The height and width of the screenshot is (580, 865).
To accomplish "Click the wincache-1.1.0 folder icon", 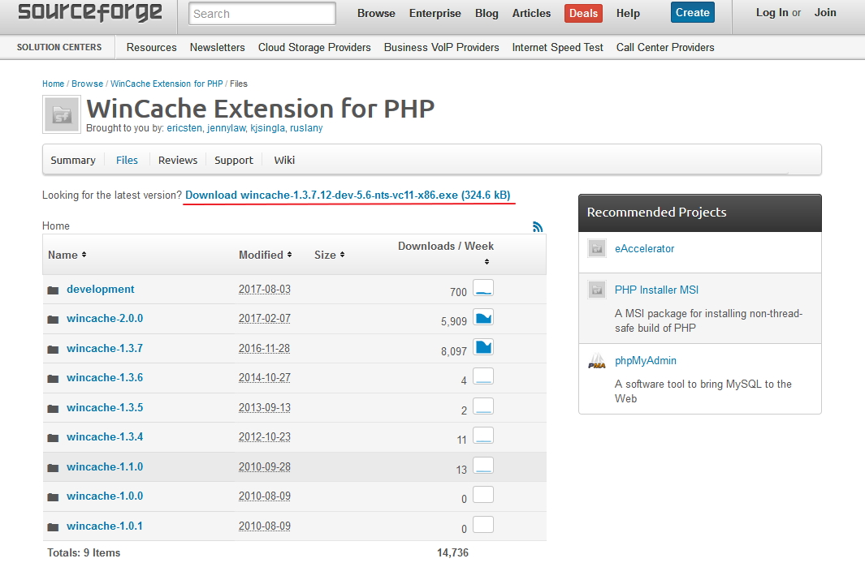I will pyautogui.click(x=53, y=467).
